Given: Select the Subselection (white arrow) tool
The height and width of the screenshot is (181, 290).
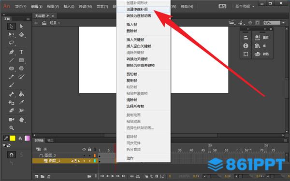Looking at the screenshot, I should point(21,27).
